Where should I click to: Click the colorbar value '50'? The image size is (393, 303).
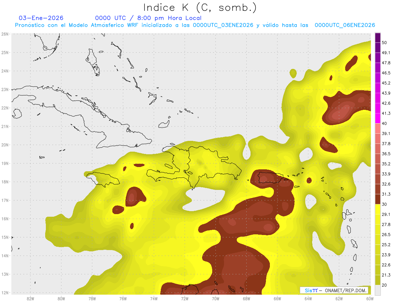(384, 42)
